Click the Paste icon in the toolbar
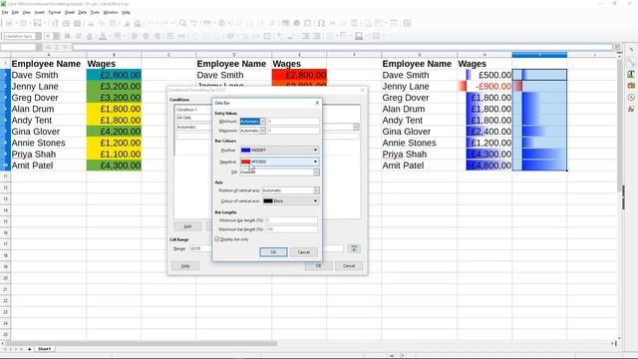 coord(113,23)
